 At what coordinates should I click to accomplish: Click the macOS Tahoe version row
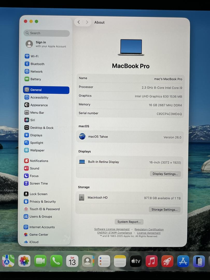[x=130, y=137]
